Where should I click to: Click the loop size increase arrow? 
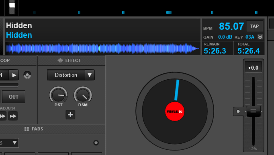click(x=14, y=75)
